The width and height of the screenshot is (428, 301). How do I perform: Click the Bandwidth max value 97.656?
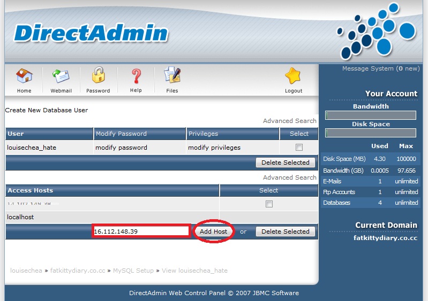[407, 171]
